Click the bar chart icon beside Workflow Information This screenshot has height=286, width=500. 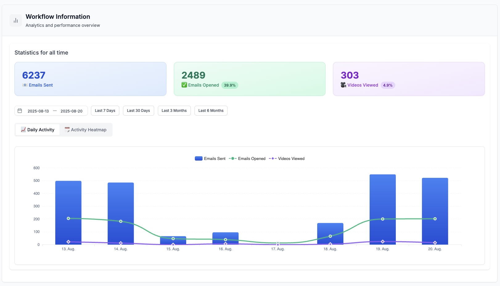coord(15,20)
